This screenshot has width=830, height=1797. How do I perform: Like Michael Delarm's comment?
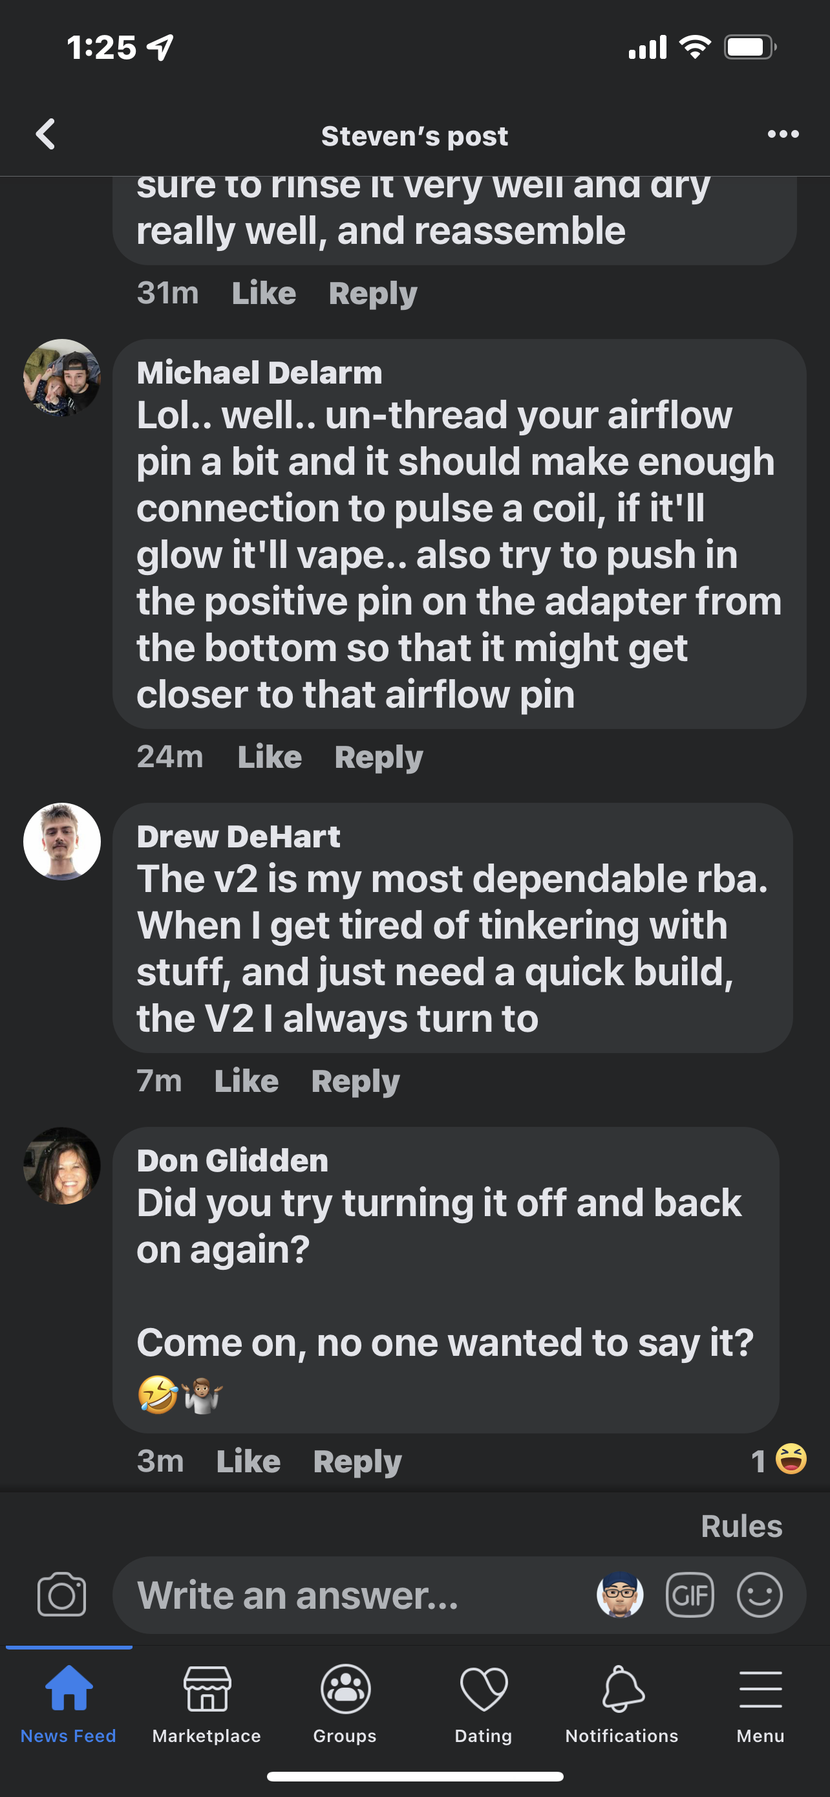click(270, 757)
